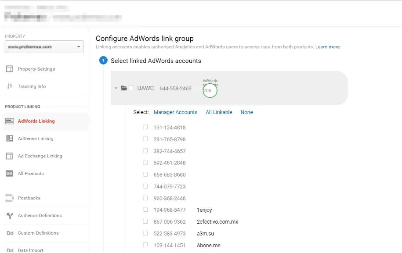Select Manager Accounts link

(x=175, y=112)
